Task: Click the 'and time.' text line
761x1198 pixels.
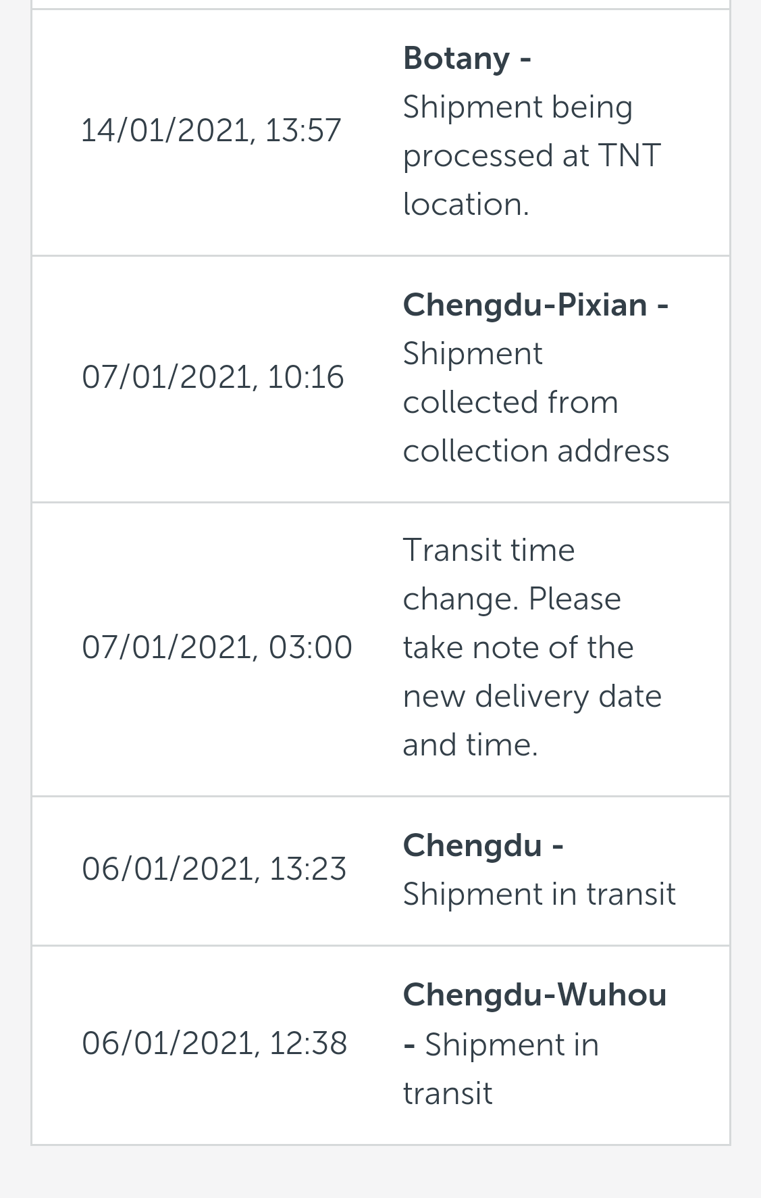Action: click(x=470, y=745)
